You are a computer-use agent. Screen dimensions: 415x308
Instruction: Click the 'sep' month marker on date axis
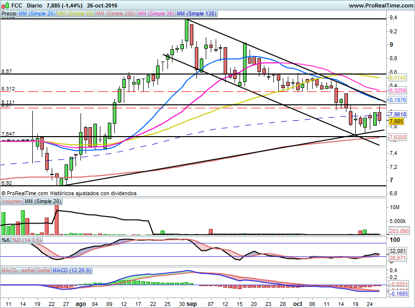pyautogui.click(x=192, y=304)
